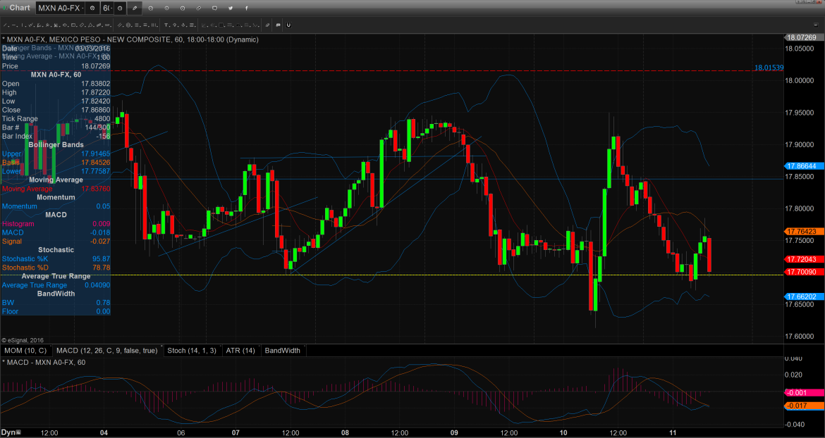This screenshot has width=825, height=438.
Task: Click the chat bubble icon beside eraser
Action: [278, 25]
